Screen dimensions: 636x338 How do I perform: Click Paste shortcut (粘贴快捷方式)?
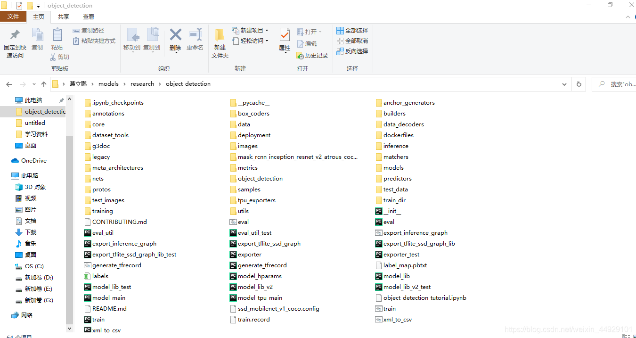(94, 41)
